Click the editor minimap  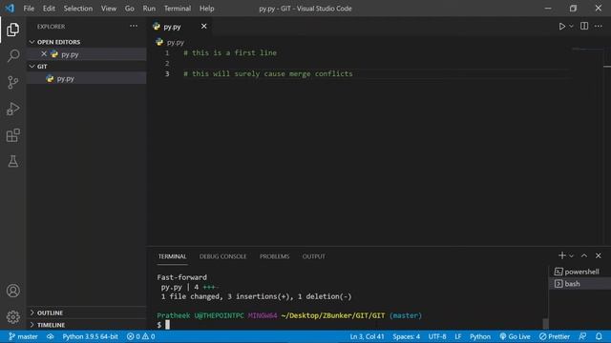588,49
